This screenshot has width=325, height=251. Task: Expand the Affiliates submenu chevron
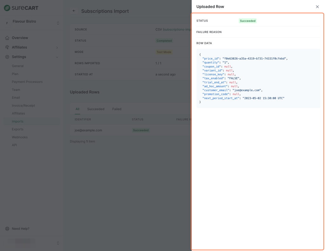point(57,47)
